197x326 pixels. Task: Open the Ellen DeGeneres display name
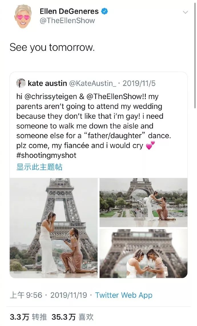(x=69, y=11)
